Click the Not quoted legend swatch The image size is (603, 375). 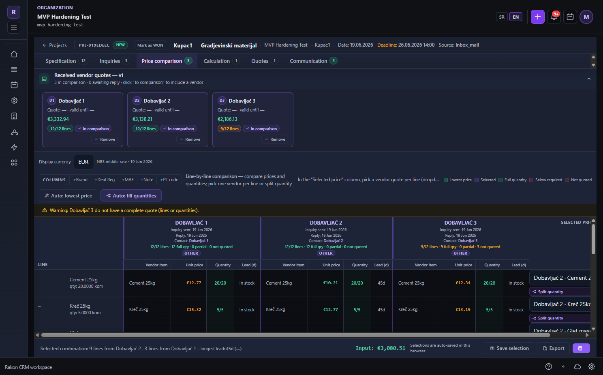pyautogui.click(x=567, y=180)
